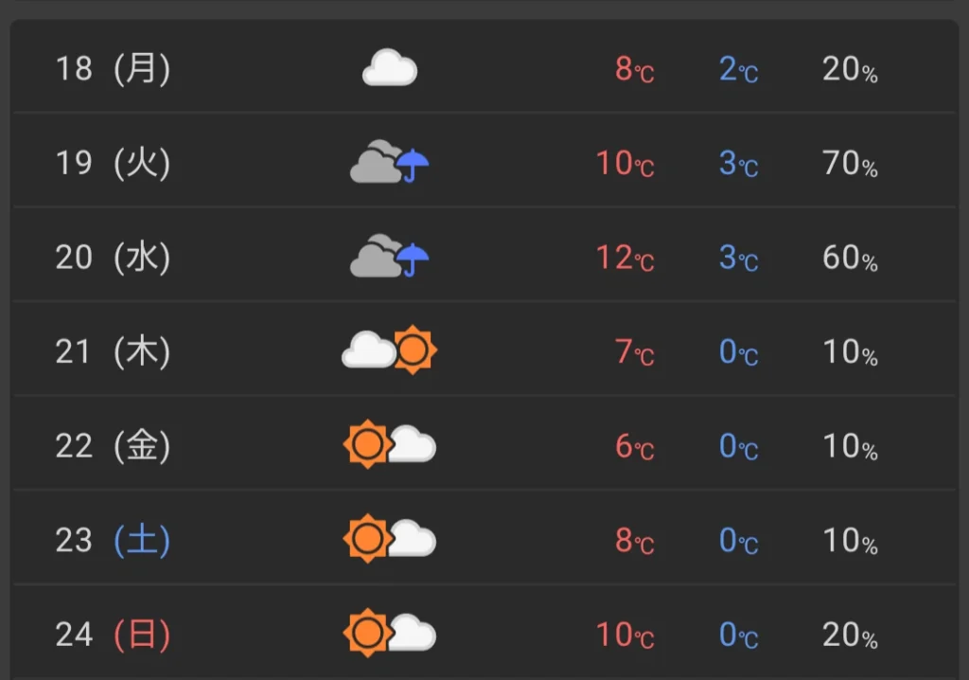Click the 60% precipitation value on the 20th
This screenshot has width=969, height=680.
[x=850, y=258]
